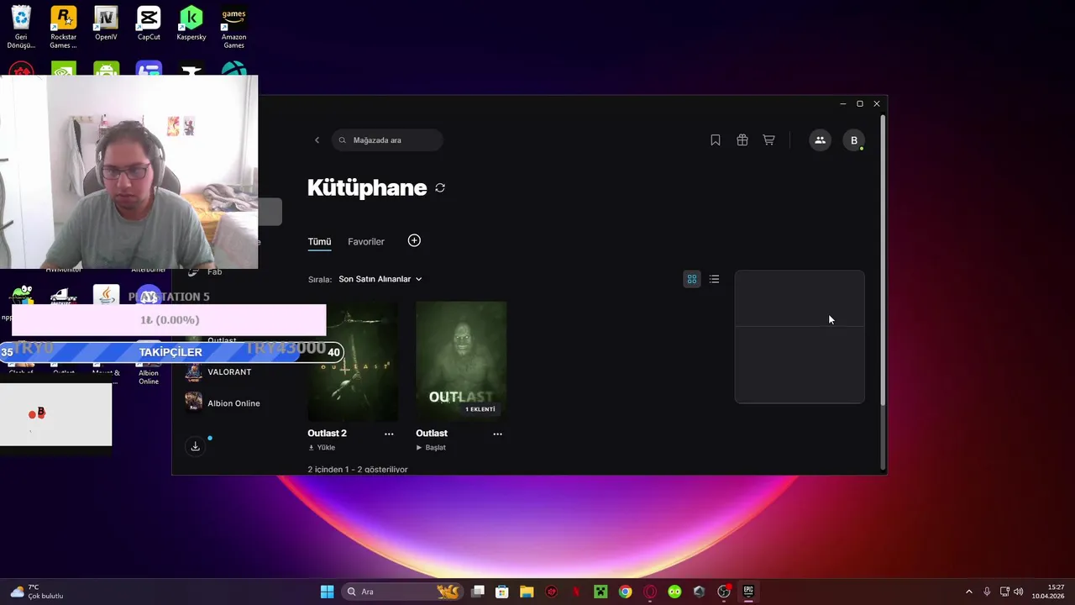This screenshot has width=1075, height=605.
Task: Open the clock and date 15:27
Action: [1049, 592]
